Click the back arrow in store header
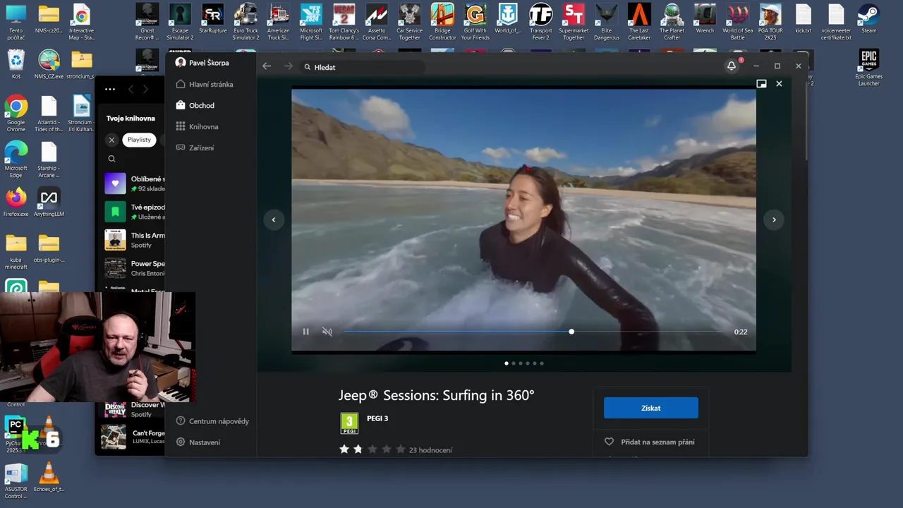This screenshot has width=903, height=508. (267, 66)
